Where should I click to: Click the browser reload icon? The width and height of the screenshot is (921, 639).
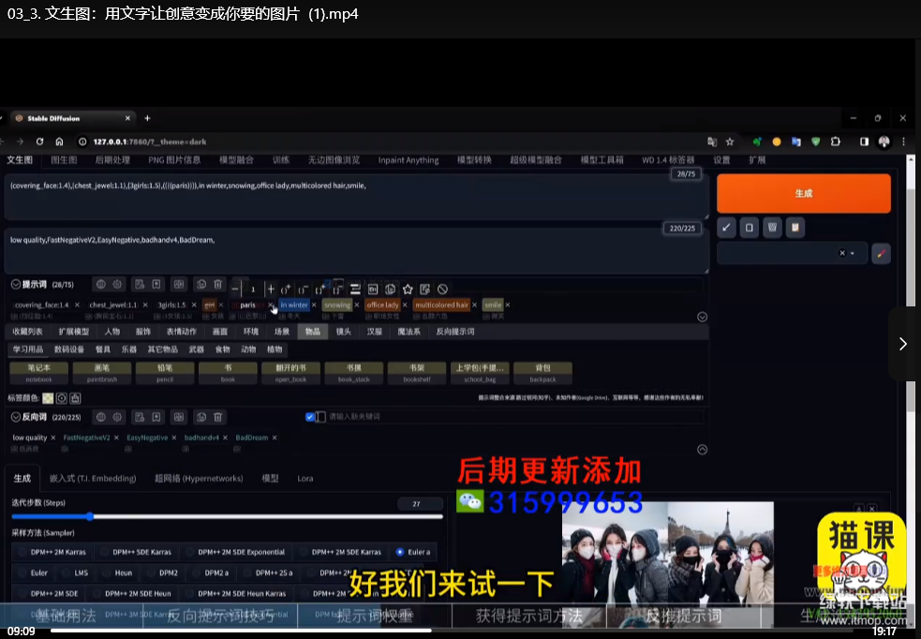pos(39,141)
